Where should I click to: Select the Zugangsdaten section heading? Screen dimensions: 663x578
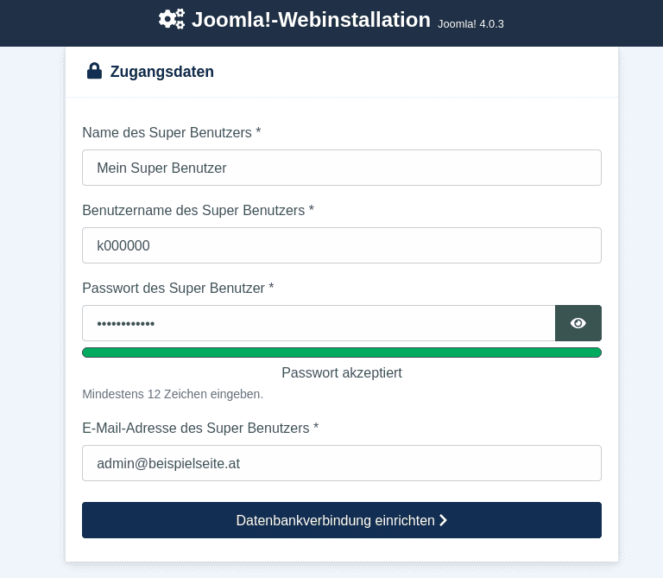[162, 72]
